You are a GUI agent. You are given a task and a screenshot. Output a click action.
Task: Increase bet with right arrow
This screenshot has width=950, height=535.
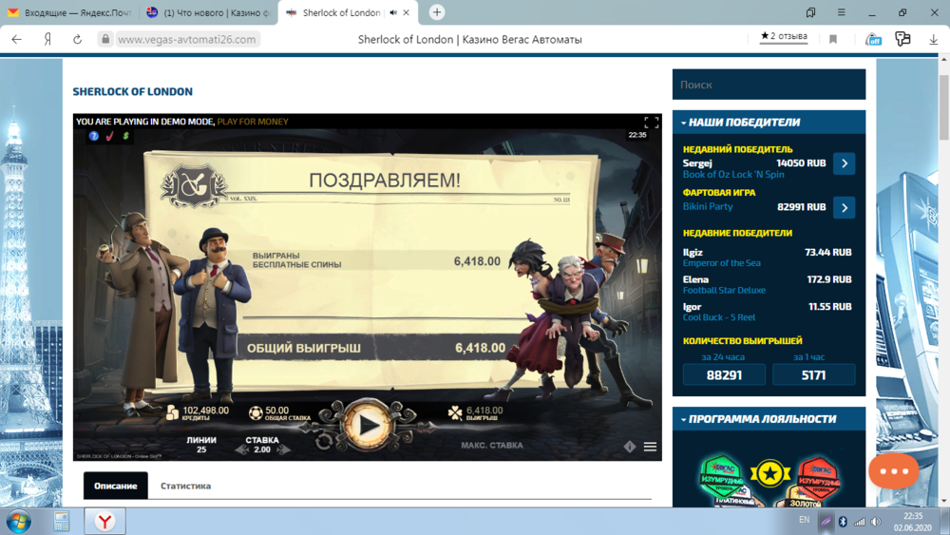[x=283, y=449]
